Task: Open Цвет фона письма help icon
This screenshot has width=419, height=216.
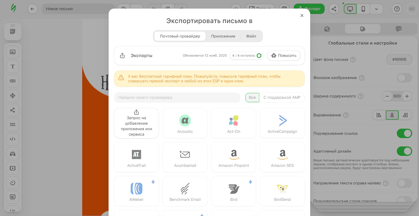Action: point(353,59)
